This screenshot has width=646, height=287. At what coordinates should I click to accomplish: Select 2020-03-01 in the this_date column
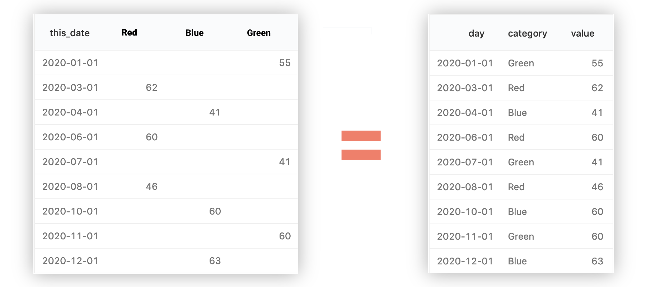pos(70,88)
